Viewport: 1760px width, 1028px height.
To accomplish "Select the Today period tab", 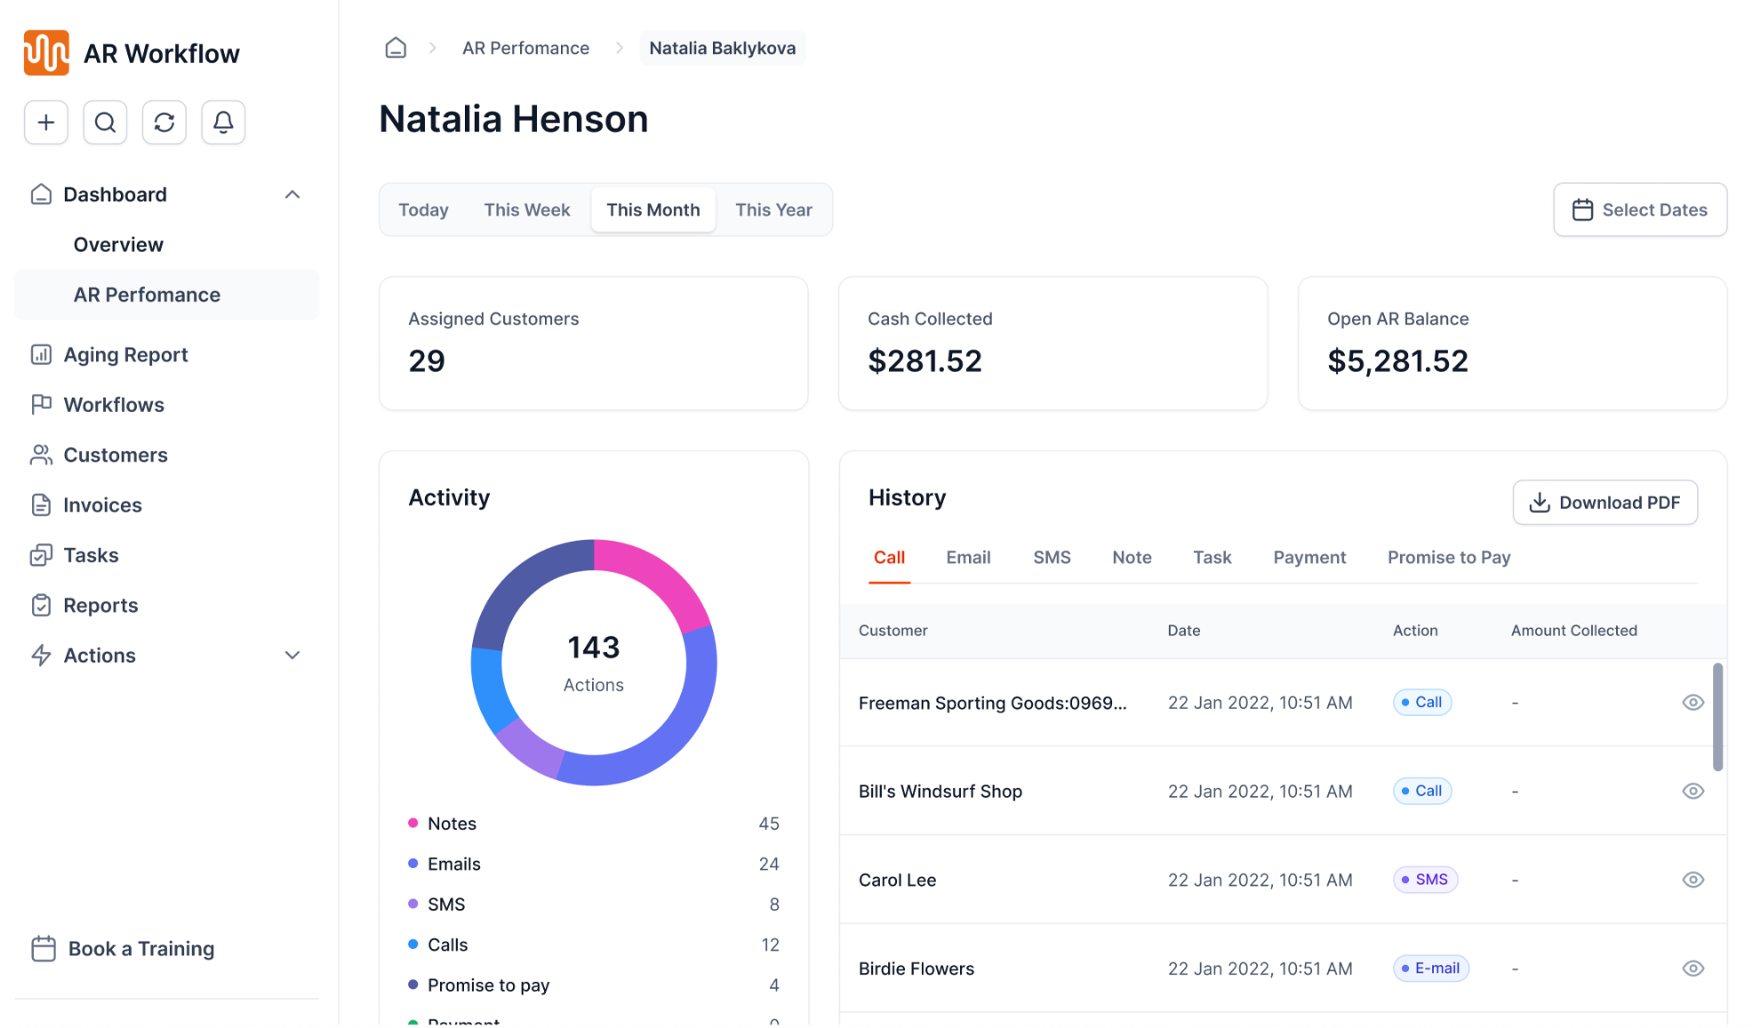I will (x=423, y=210).
